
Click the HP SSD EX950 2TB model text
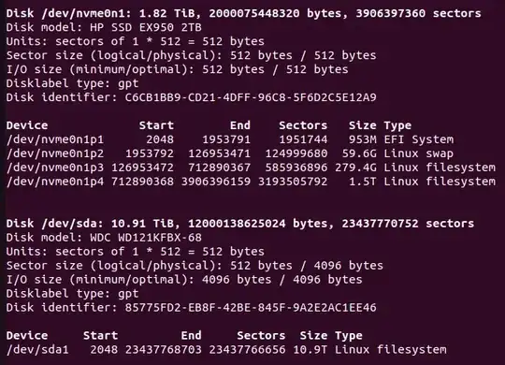(146, 27)
